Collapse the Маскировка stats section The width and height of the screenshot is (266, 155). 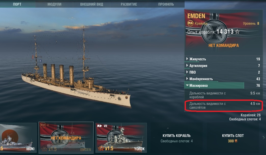coord(224,86)
